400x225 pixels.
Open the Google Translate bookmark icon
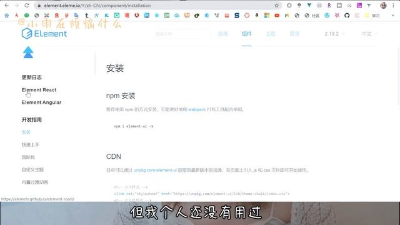[76, 16]
